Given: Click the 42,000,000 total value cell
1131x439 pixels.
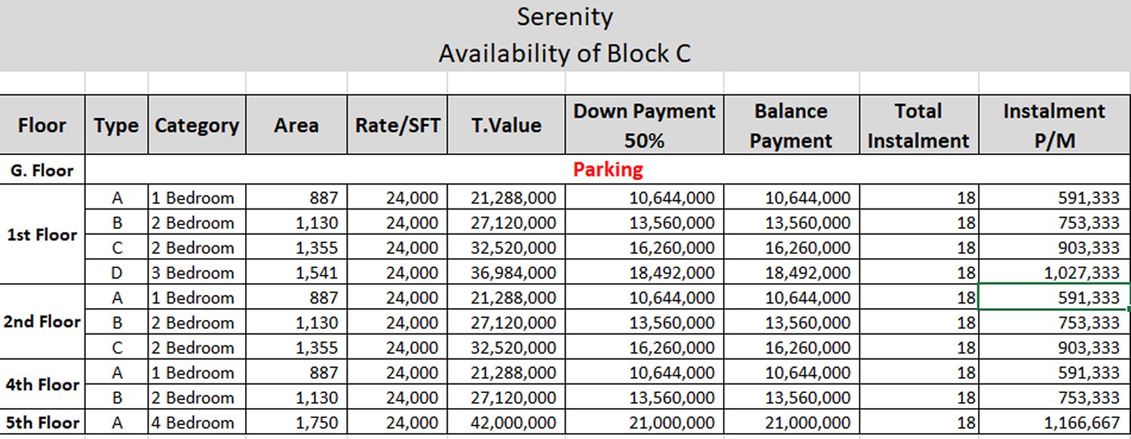Looking at the screenshot, I should [x=506, y=422].
